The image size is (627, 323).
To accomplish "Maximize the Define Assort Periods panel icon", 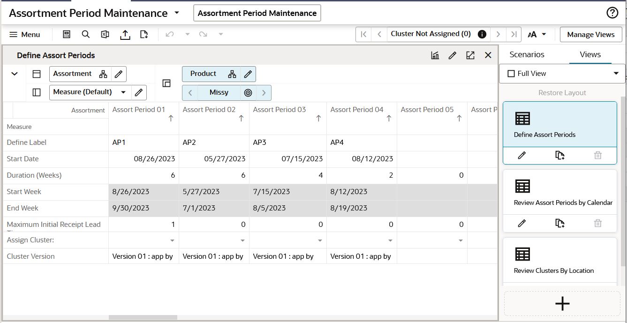I will (470, 55).
